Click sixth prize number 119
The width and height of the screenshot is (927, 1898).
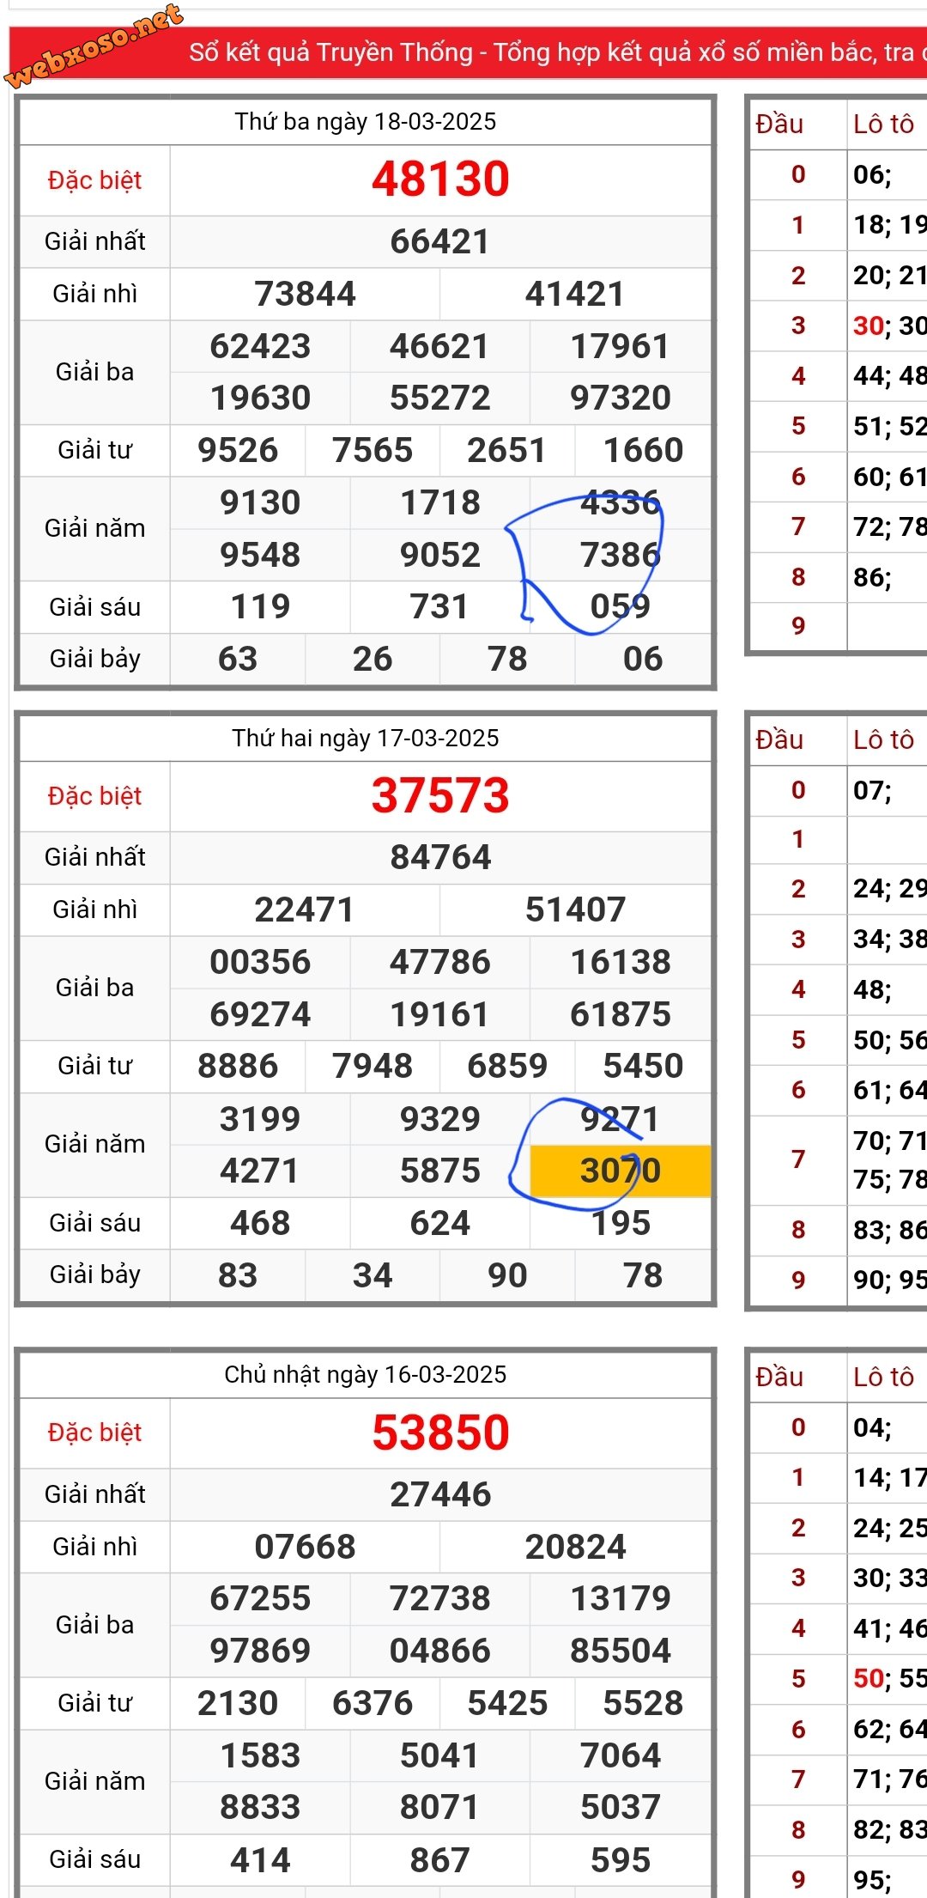260,606
